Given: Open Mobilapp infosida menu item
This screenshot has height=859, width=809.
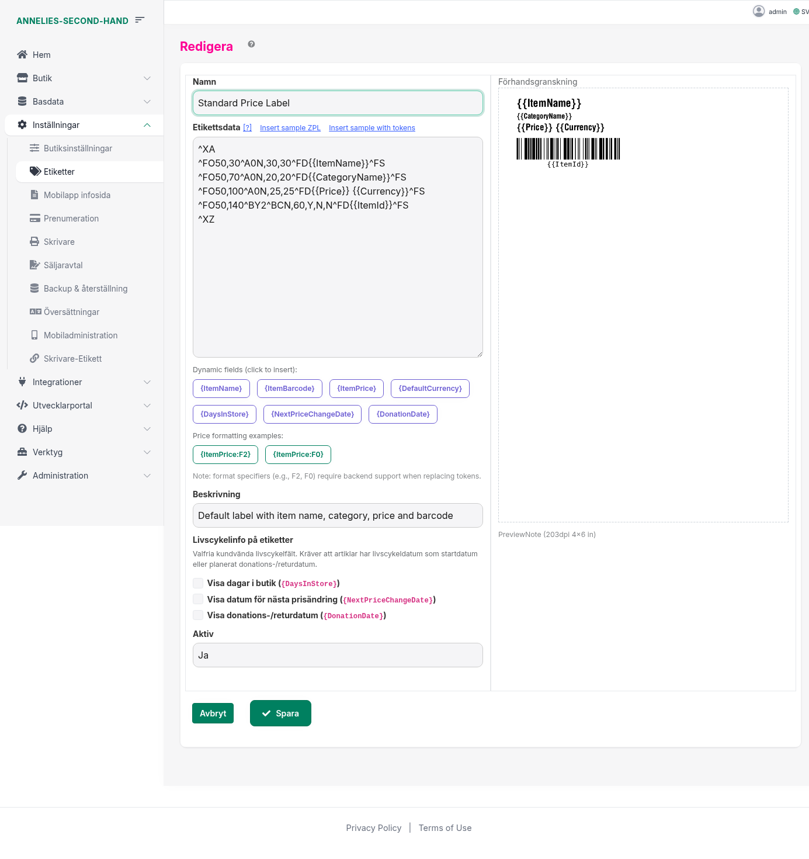Looking at the screenshot, I should point(77,195).
